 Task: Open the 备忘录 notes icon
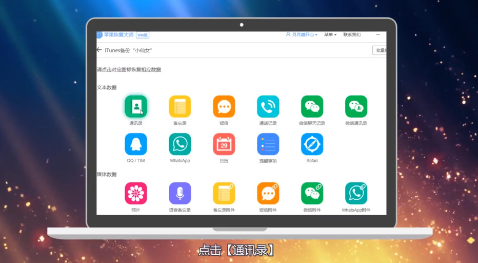pyautogui.click(x=180, y=106)
